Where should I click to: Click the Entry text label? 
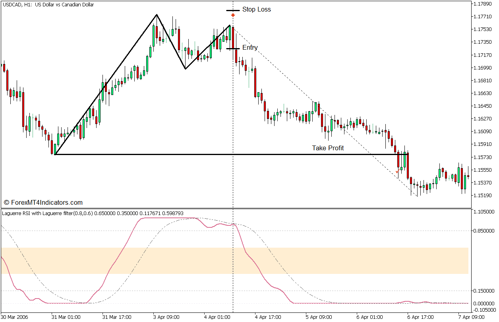[x=250, y=47]
